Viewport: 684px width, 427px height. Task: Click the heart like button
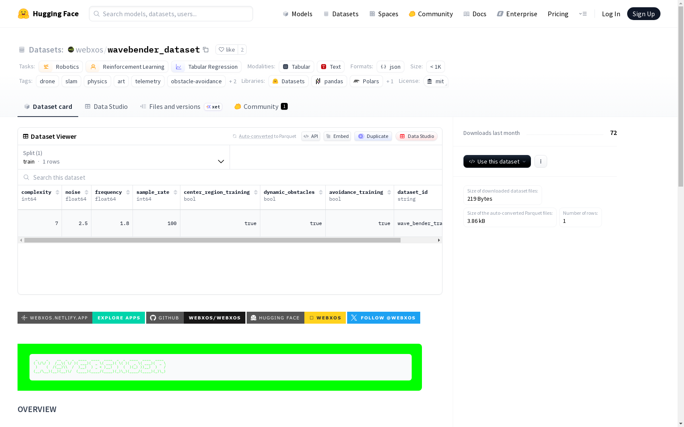(227, 50)
